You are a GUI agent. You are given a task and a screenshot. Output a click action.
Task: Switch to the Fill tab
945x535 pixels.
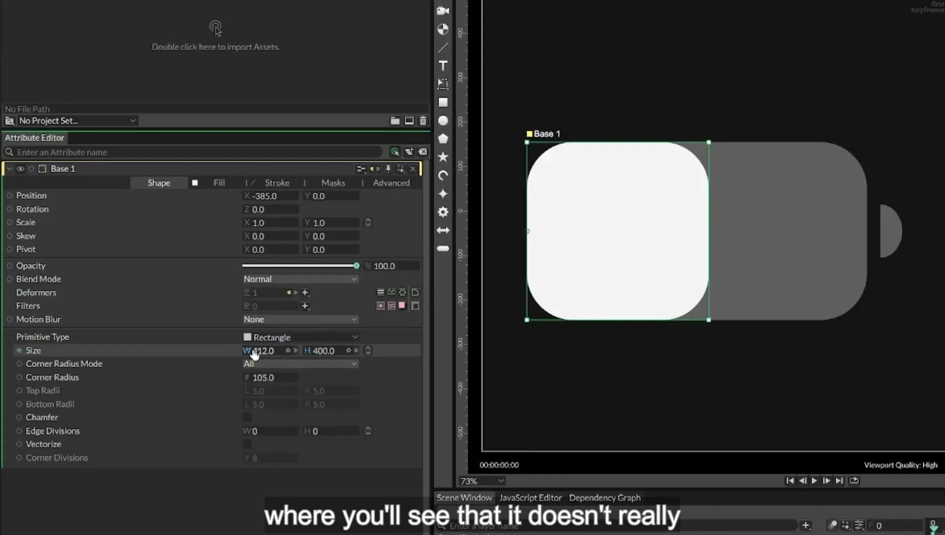(219, 183)
